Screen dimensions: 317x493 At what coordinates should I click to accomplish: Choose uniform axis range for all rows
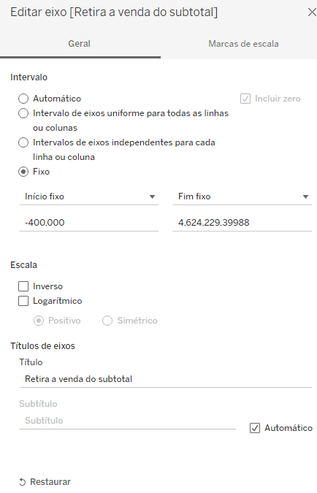pos(23,113)
